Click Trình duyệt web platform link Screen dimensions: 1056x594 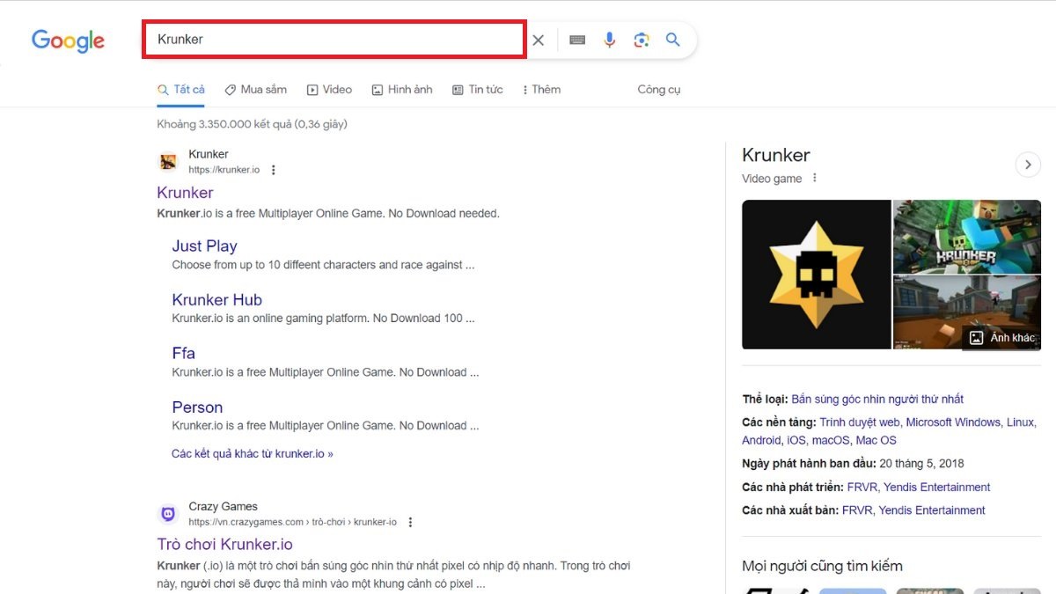point(860,422)
